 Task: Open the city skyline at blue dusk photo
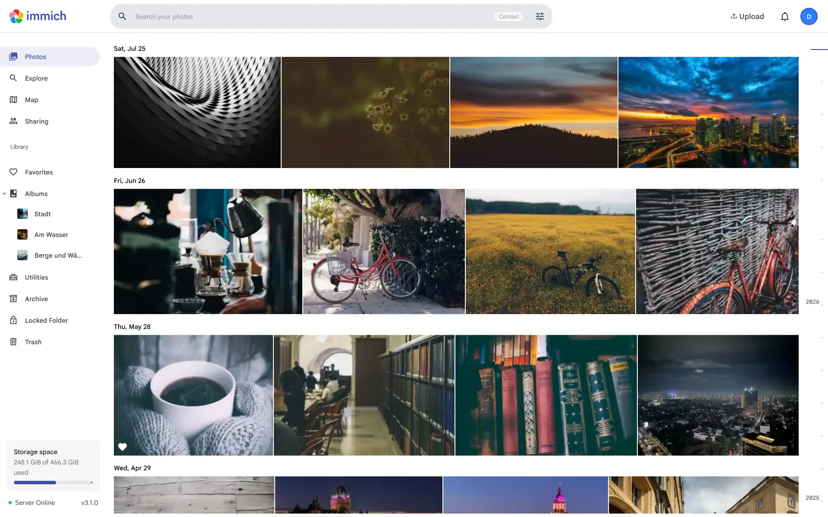click(709, 112)
